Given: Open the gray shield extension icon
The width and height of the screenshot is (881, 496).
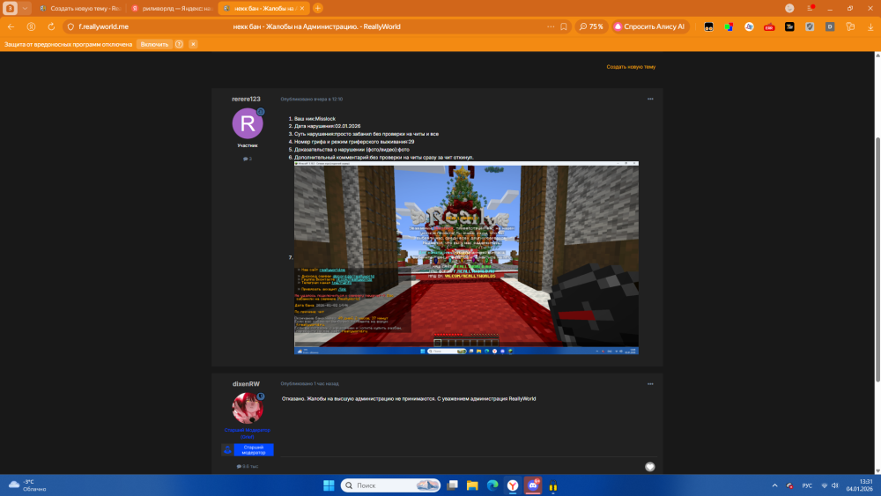Looking at the screenshot, I should [x=810, y=26].
